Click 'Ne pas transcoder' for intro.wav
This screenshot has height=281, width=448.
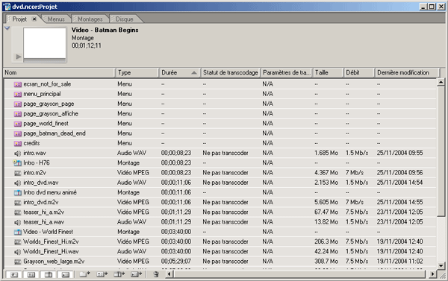tap(225, 153)
